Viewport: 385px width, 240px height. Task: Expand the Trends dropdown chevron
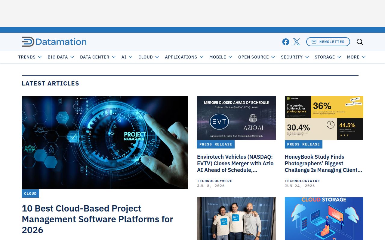pos(40,57)
